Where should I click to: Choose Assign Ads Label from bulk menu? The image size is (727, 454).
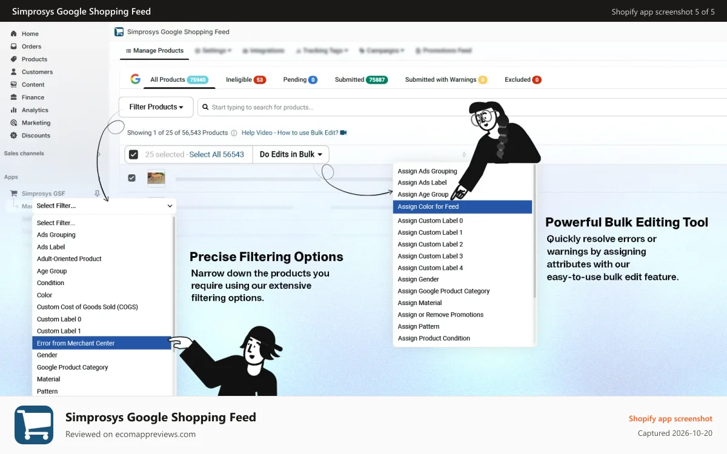point(422,183)
